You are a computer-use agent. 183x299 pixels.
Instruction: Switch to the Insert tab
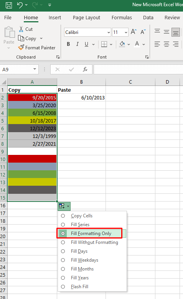(55, 18)
